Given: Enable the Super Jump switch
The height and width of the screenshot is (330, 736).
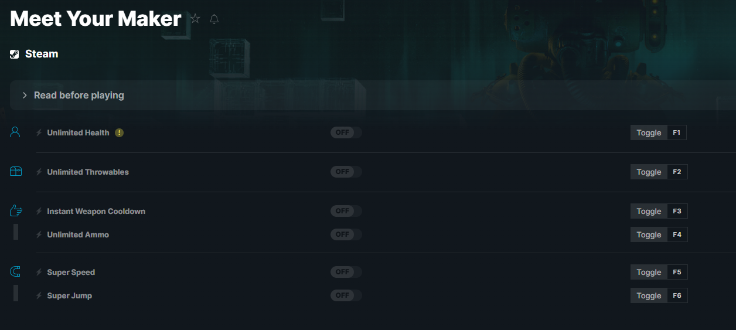Looking at the screenshot, I should pyautogui.click(x=346, y=295).
